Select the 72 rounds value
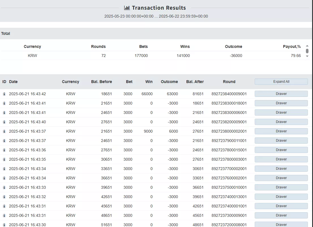The image size is (313, 227). tap(104, 56)
